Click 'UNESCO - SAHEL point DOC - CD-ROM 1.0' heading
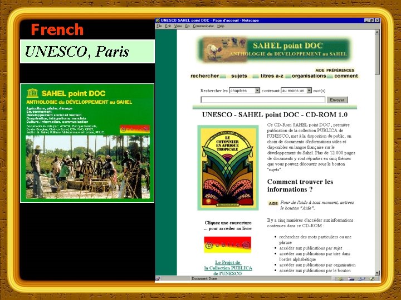This screenshot has width=401, height=300. pos(275,114)
